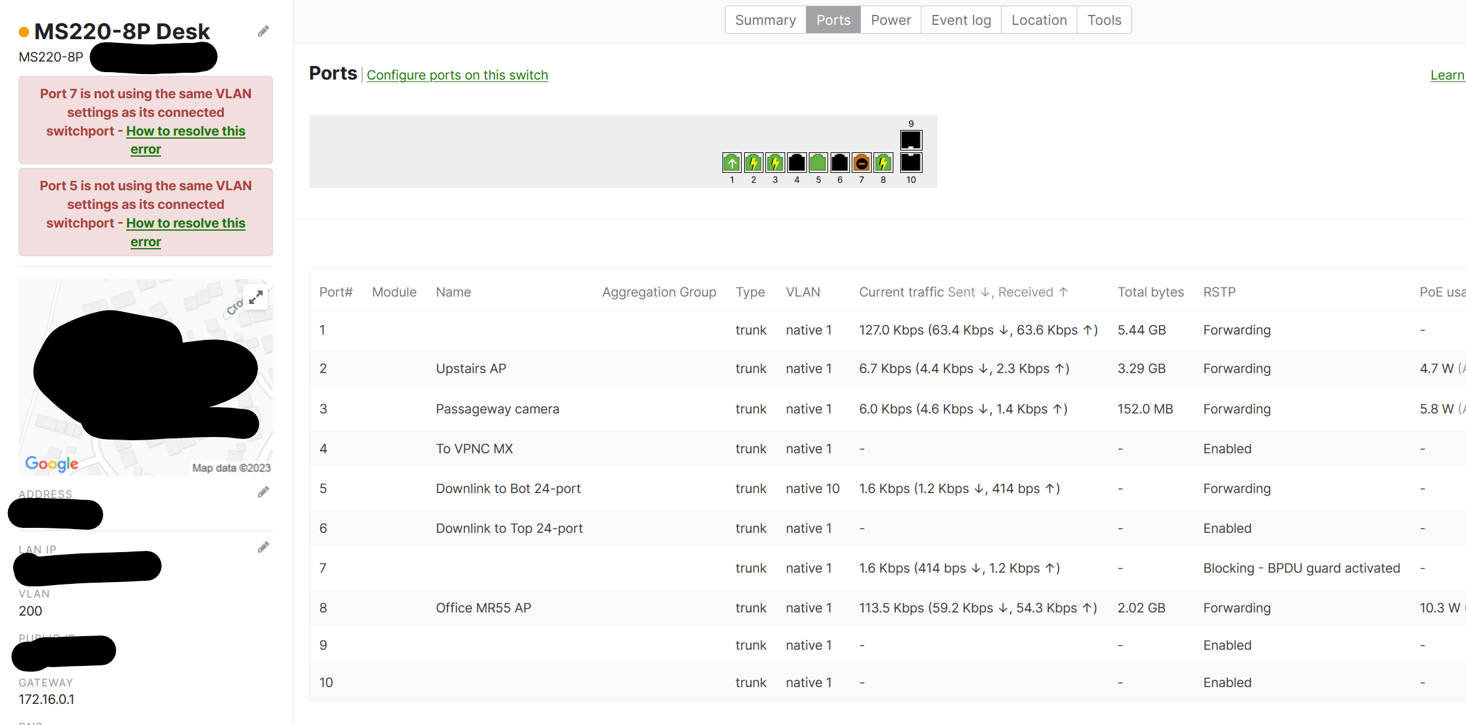
Task: Click the Learn link at top right
Action: click(x=1448, y=75)
